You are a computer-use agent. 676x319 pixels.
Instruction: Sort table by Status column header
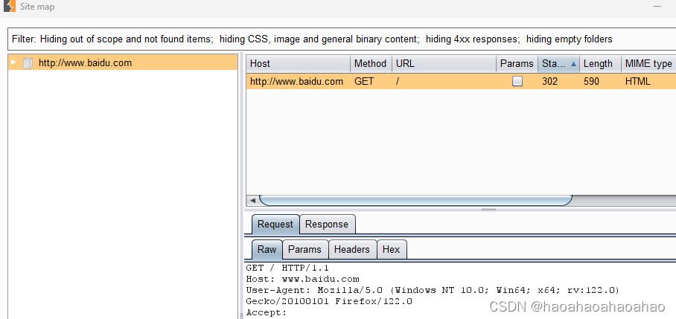click(558, 64)
